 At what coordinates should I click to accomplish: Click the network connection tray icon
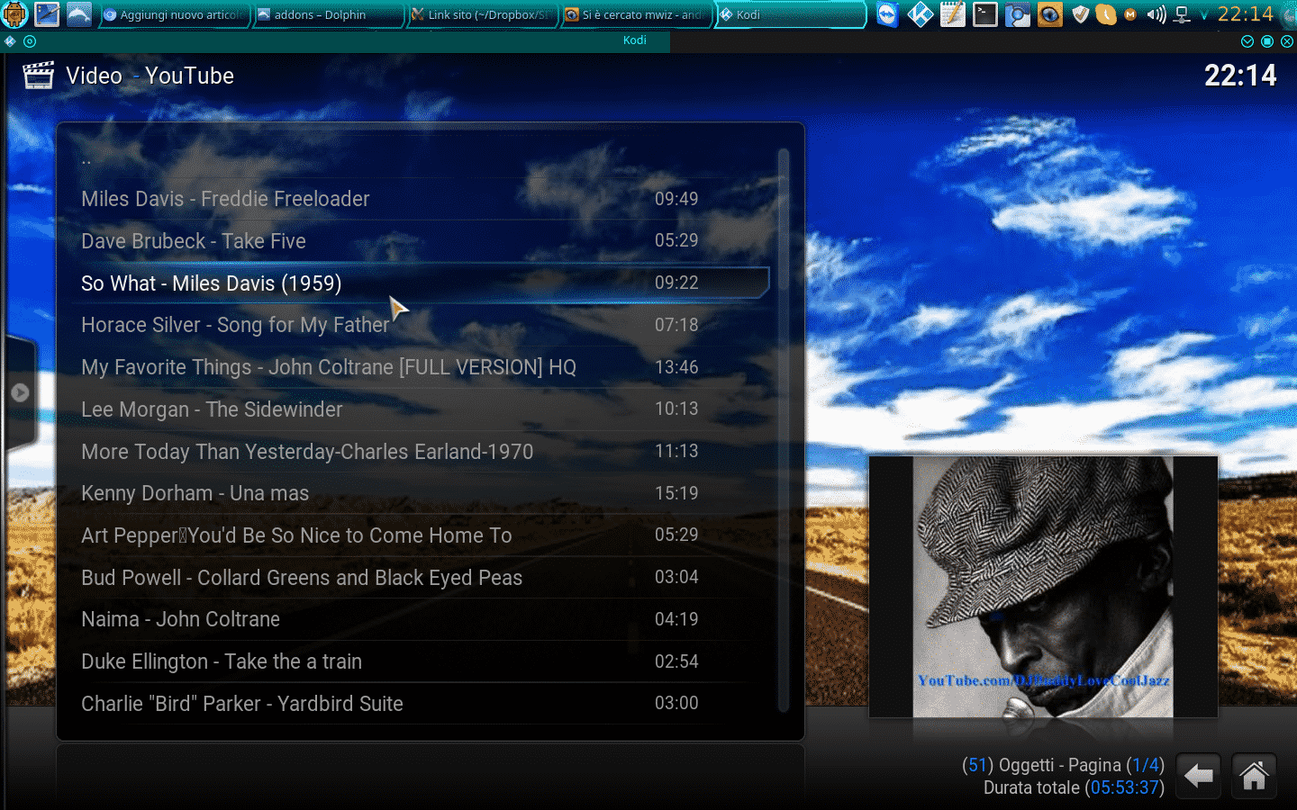[x=1183, y=14]
